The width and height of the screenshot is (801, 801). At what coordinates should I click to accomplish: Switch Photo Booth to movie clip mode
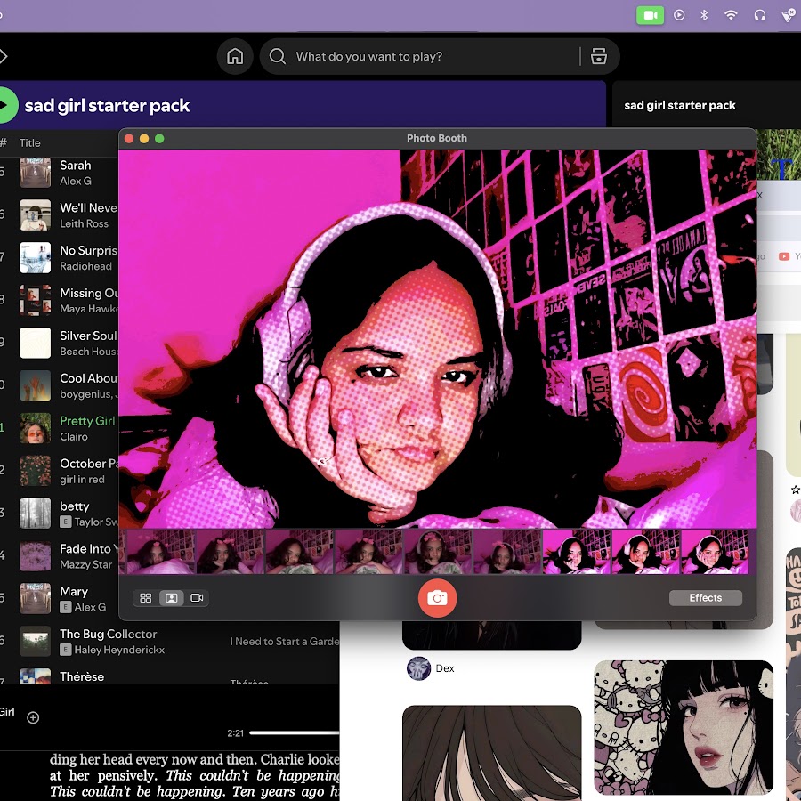pos(197,598)
